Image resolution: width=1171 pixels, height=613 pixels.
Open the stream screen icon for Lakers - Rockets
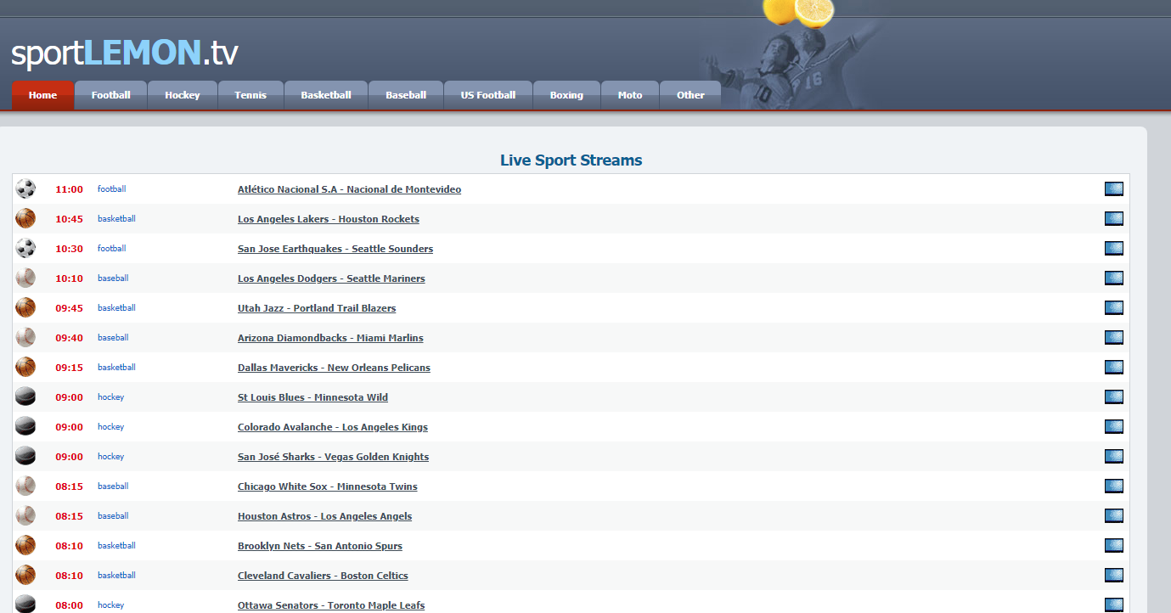1114,219
